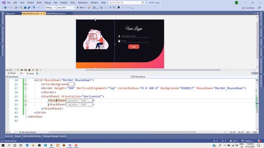The height and width of the screenshot is (148, 264).
Task: Click the taskbar search magnifier icon
Action: (x=9, y=145)
